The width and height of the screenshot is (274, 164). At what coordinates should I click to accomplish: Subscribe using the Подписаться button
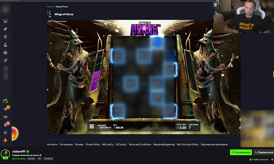263,152
